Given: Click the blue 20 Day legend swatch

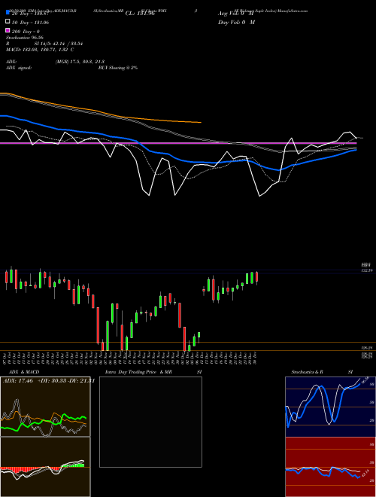Looking at the screenshot, I should coord(8,13).
